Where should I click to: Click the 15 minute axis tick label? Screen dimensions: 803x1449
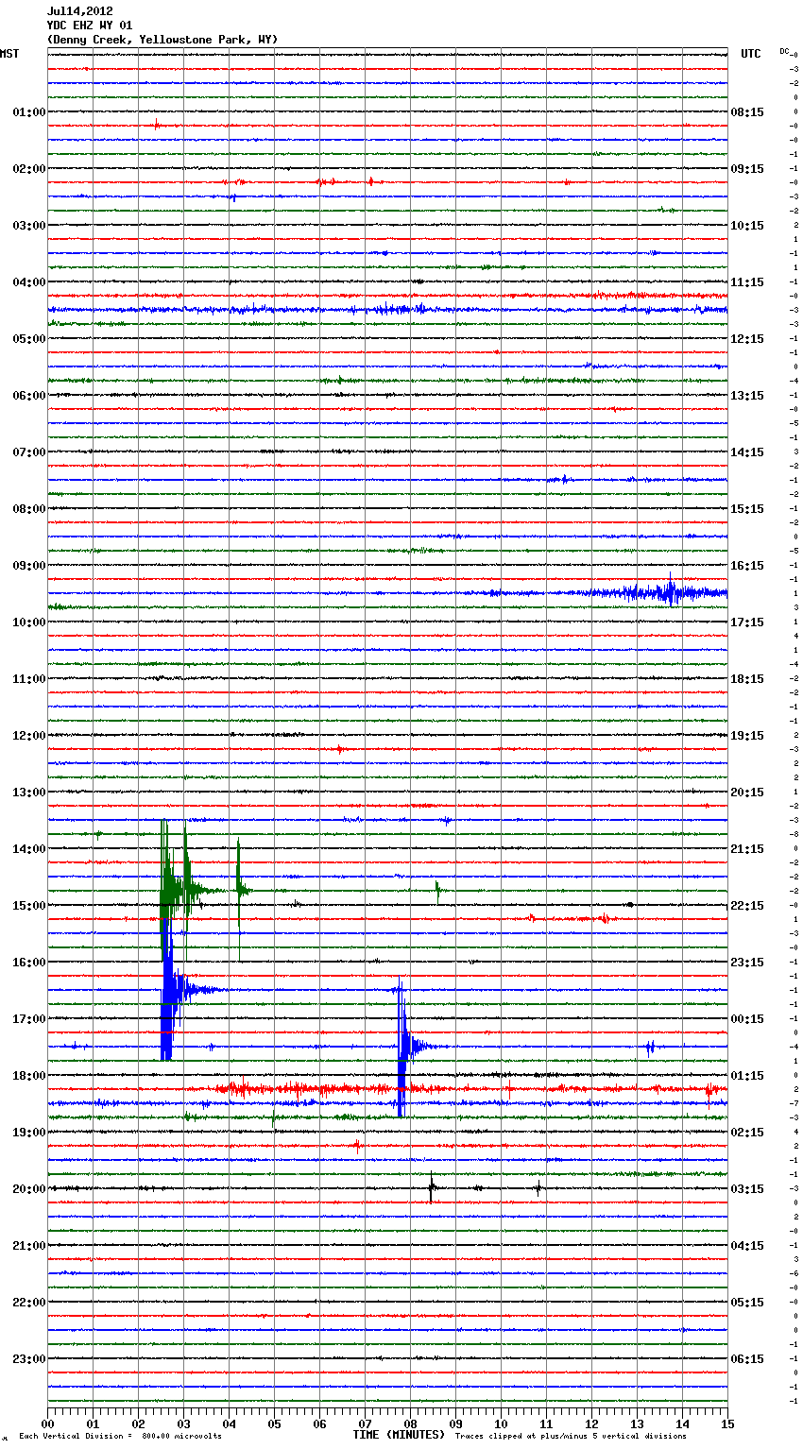tap(727, 1423)
